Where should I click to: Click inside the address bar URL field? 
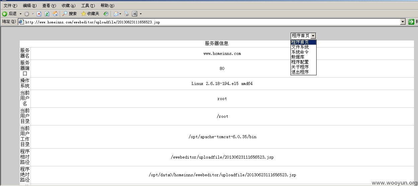212,22
